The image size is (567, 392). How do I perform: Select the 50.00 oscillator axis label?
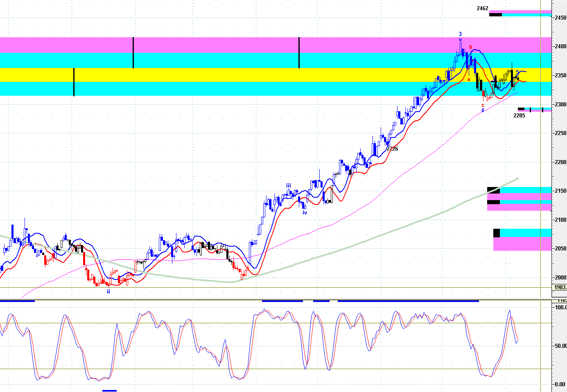tap(561, 346)
